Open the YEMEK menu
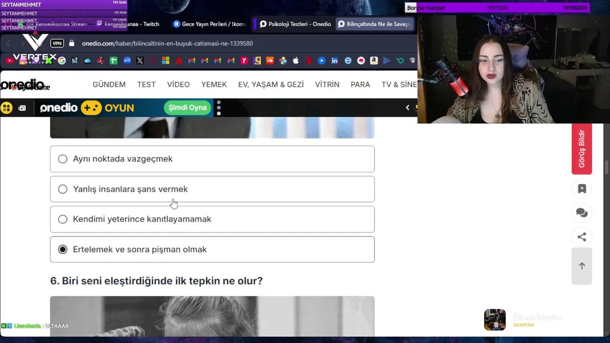The image size is (610, 343). pos(214,84)
